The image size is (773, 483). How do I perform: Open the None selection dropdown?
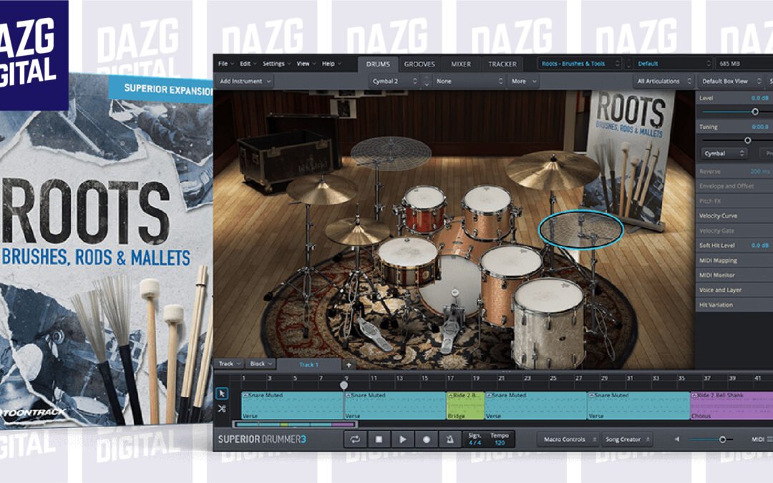pyautogui.click(x=470, y=82)
